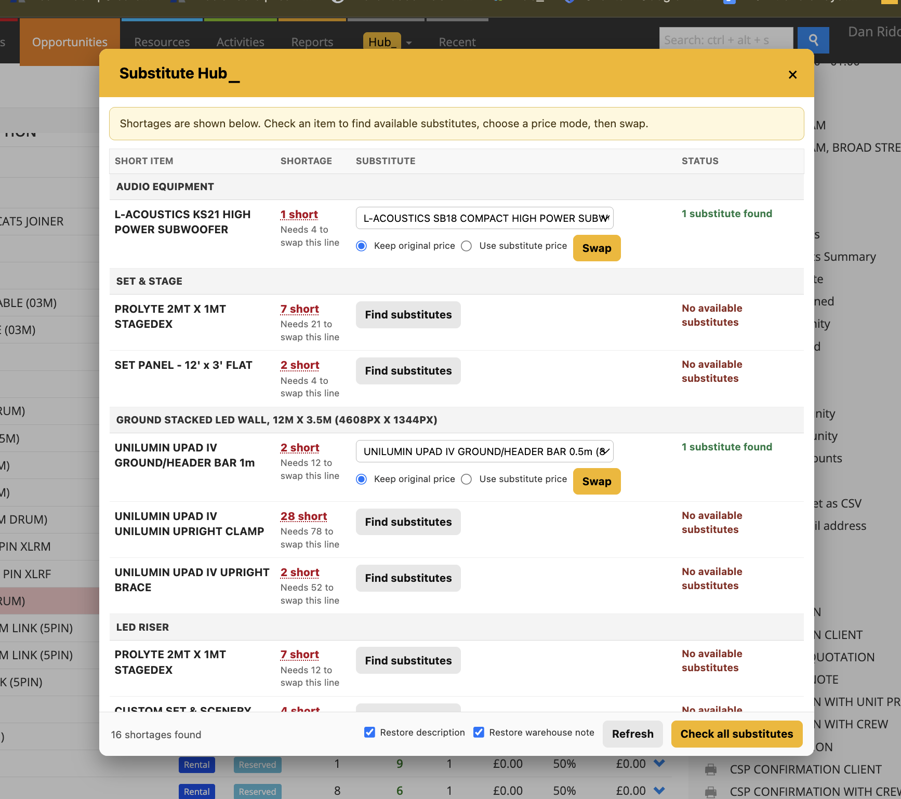Image resolution: width=901 pixels, height=799 pixels.
Task: Select Keep original price for Ground/Header Bar 1m
Action: click(x=362, y=479)
